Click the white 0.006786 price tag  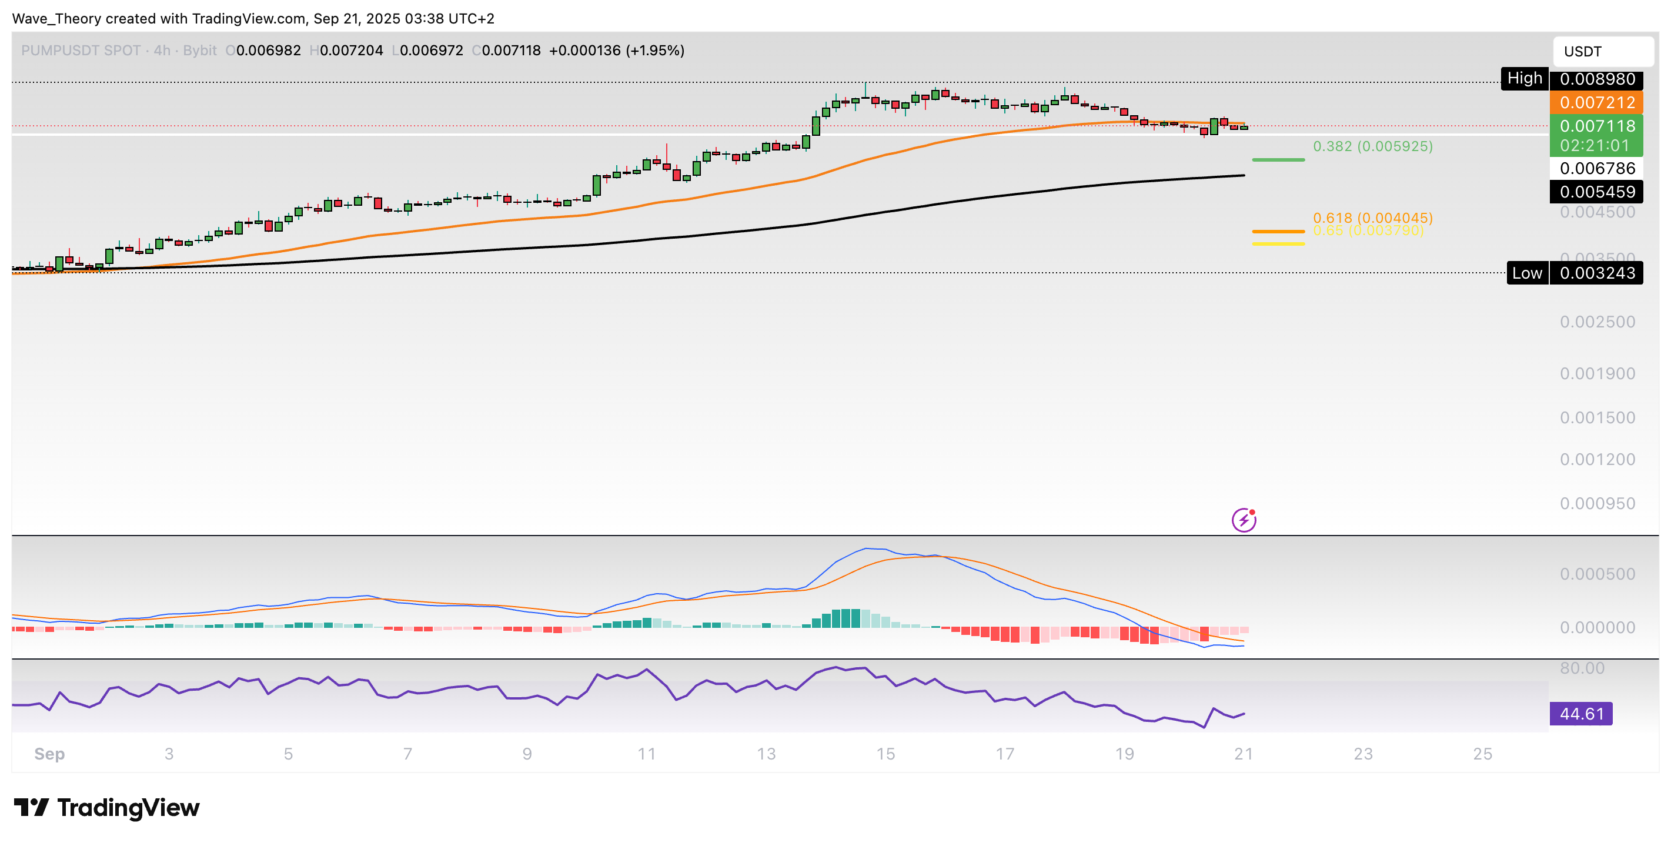(x=1596, y=169)
